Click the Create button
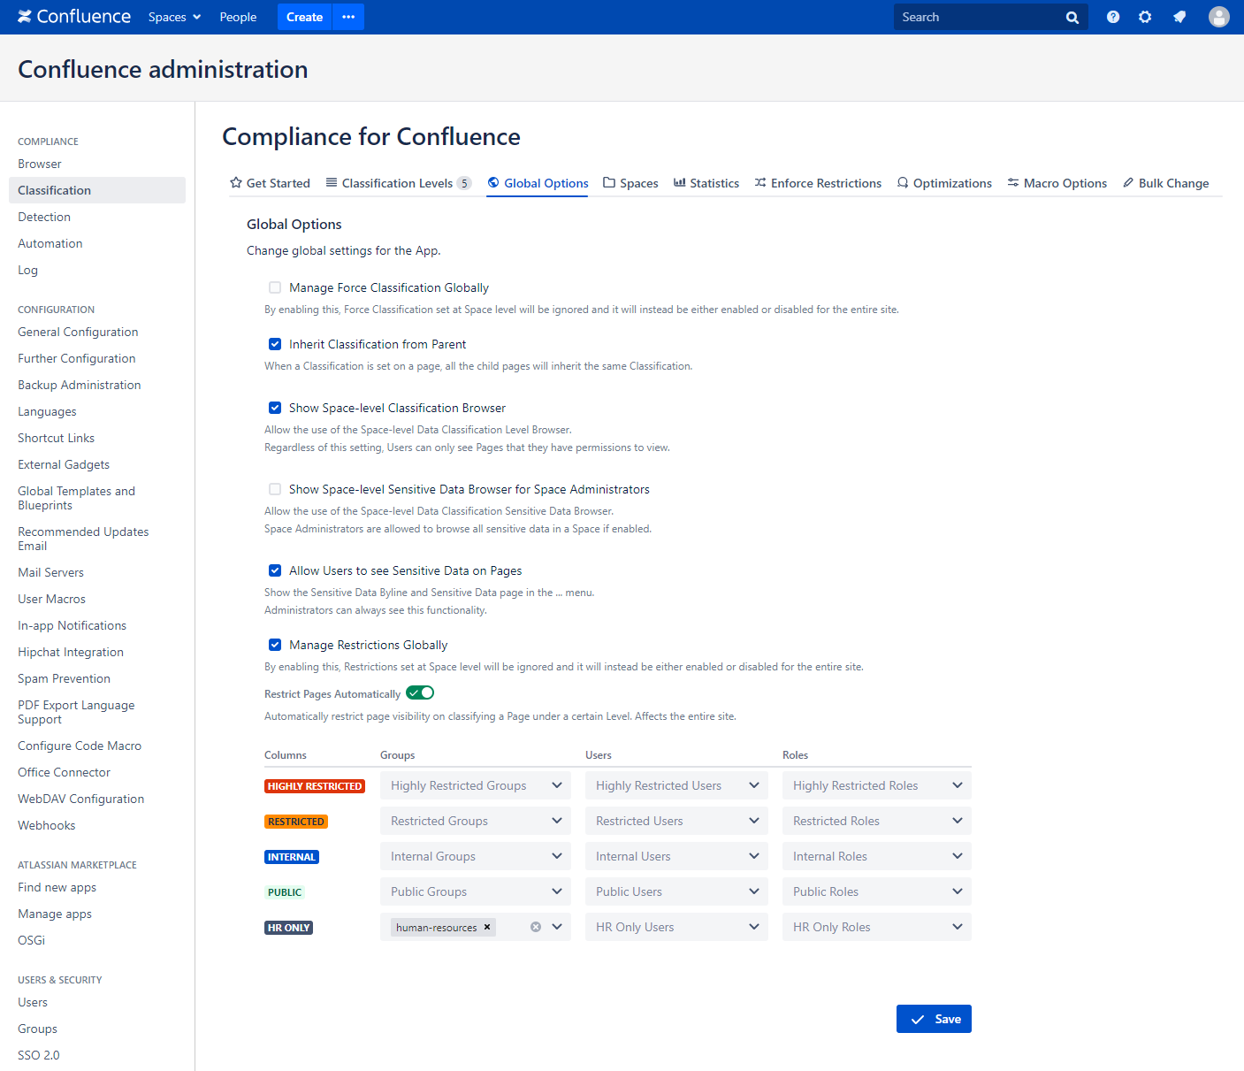1244x1071 pixels. (304, 17)
